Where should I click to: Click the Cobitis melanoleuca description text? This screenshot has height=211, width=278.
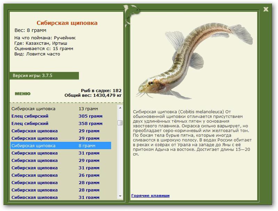pyautogui.click(x=192, y=133)
